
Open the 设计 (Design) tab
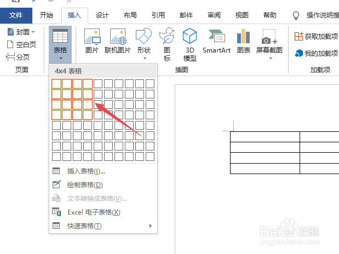(102, 15)
